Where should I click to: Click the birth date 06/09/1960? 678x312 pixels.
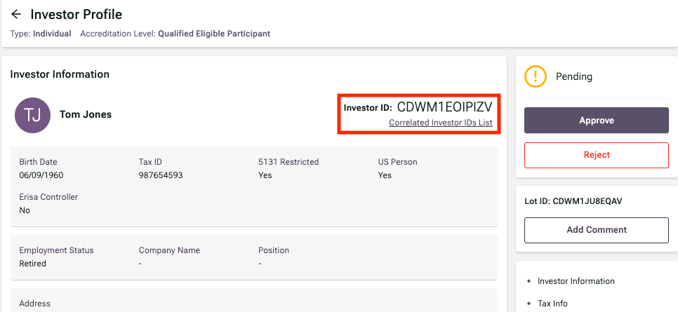41,175
